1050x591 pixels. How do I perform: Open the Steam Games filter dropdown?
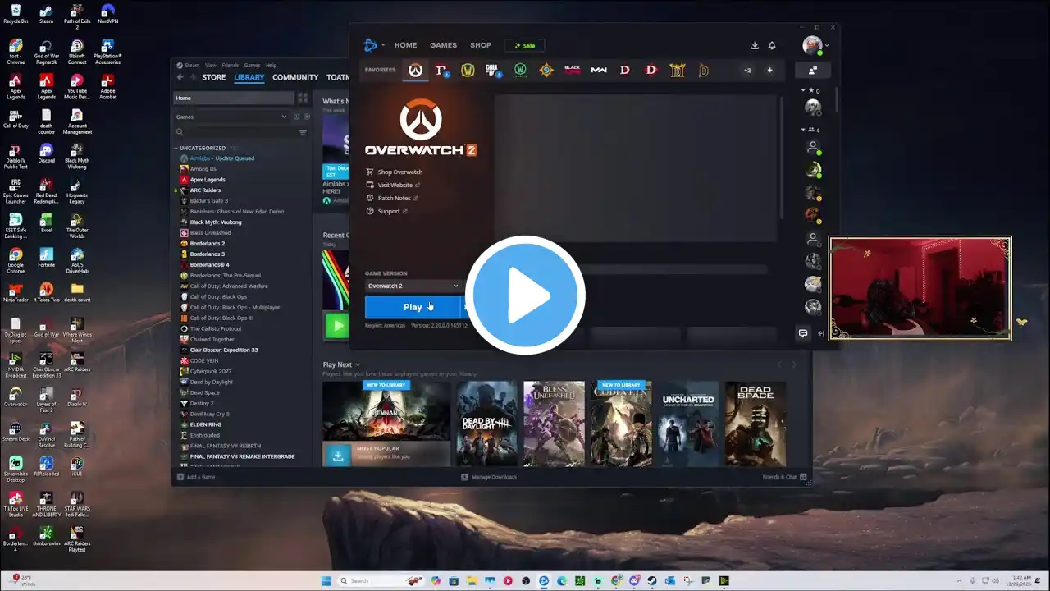(231, 117)
